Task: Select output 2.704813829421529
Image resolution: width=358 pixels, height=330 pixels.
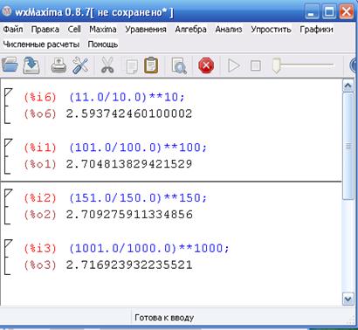Action: (x=129, y=164)
